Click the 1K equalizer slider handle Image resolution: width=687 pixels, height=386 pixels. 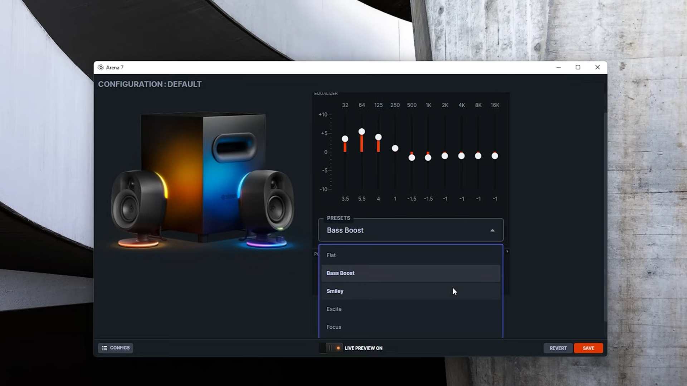point(428,158)
